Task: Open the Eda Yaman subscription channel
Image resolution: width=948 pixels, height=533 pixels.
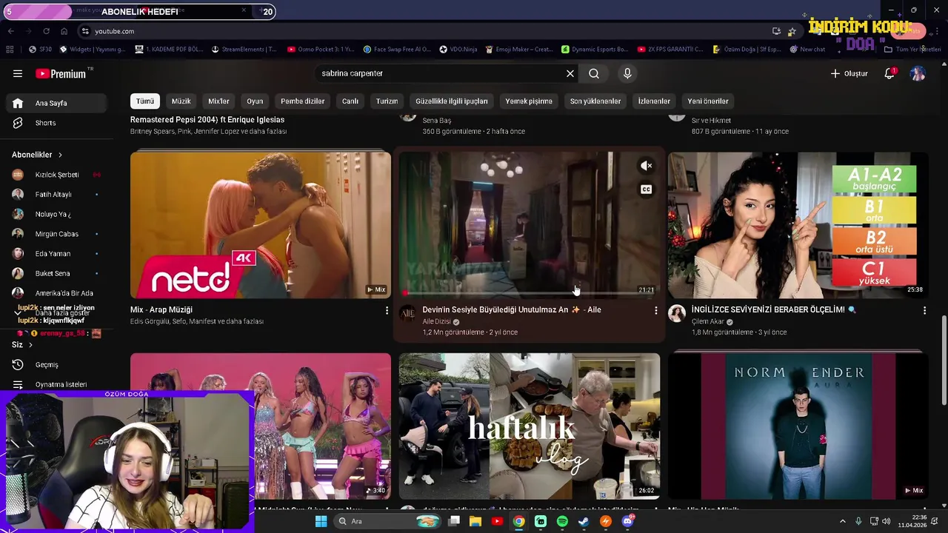Action: 58,254
